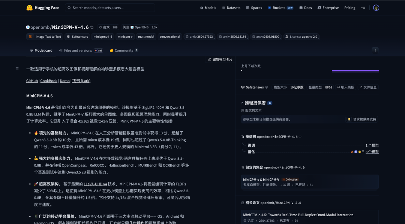The width and height of the screenshot is (405, 224).
Task: Click the downloads last month chart
Action: (x=355, y=71)
